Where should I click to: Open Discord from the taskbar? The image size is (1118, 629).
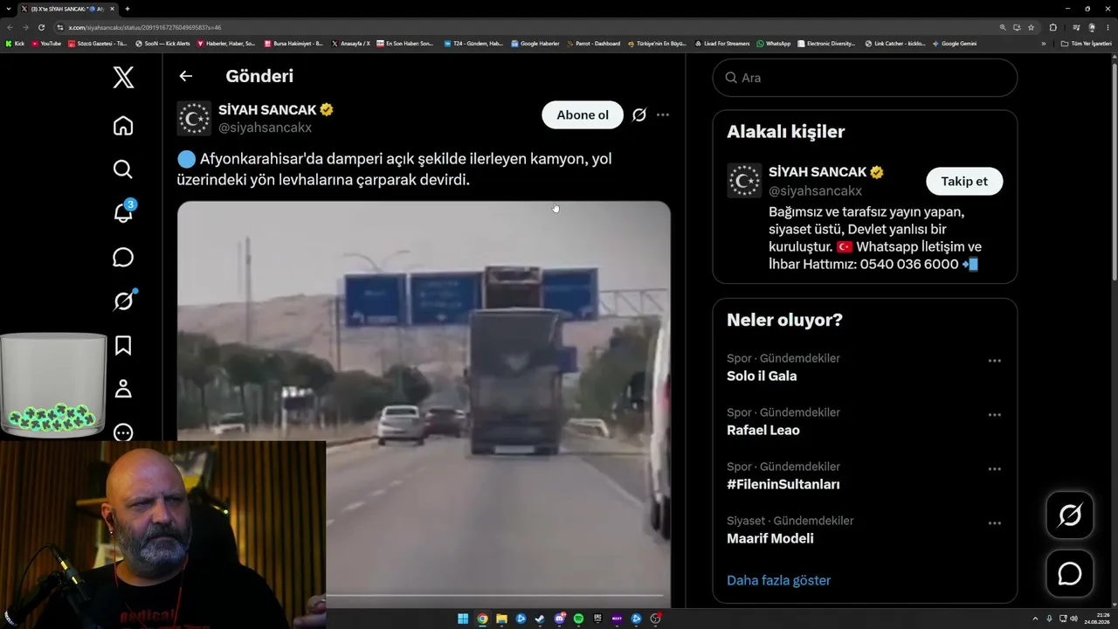[x=559, y=619]
